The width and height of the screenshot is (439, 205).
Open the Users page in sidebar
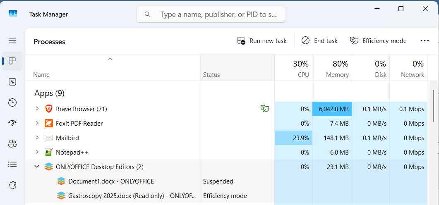point(12,144)
